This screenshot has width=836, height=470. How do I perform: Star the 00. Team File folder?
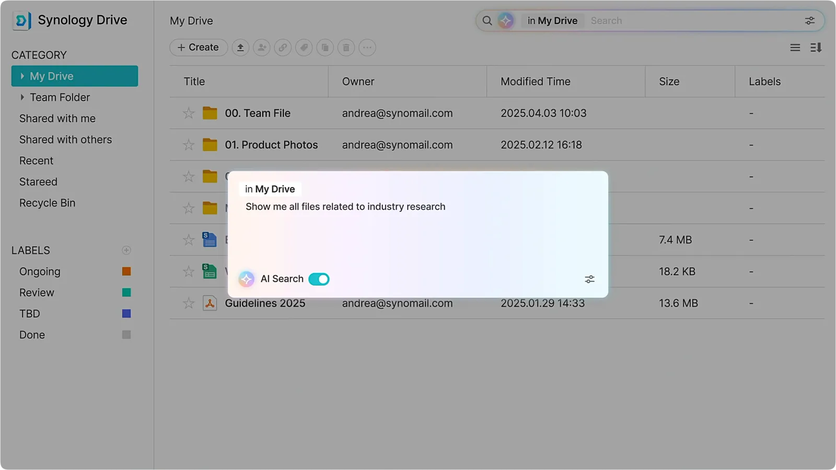(x=189, y=113)
